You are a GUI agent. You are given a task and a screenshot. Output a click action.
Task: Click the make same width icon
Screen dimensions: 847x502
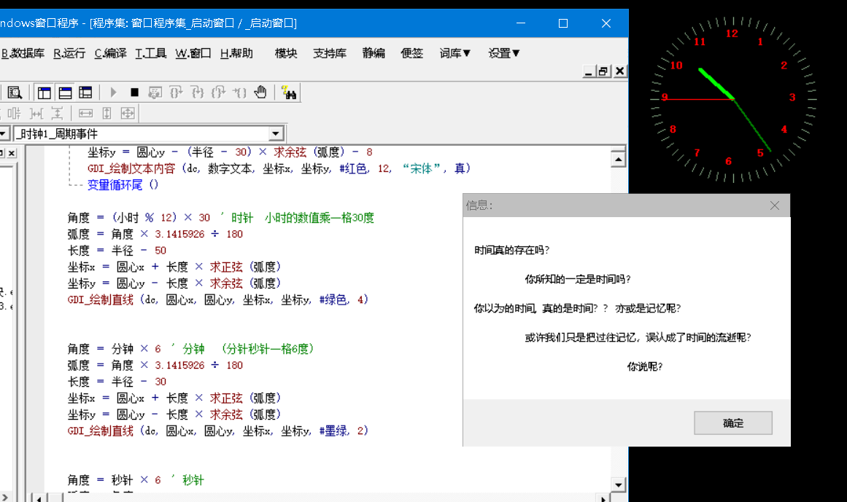click(x=86, y=113)
